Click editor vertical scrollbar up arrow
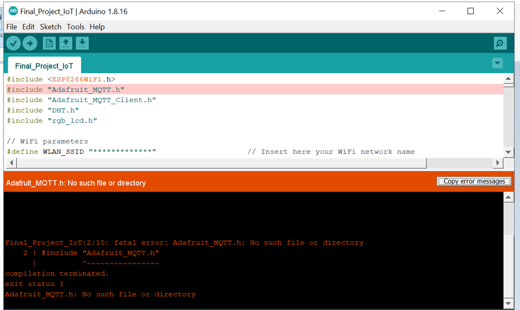The width and height of the screenshot is (520, 310). point(508,79)
